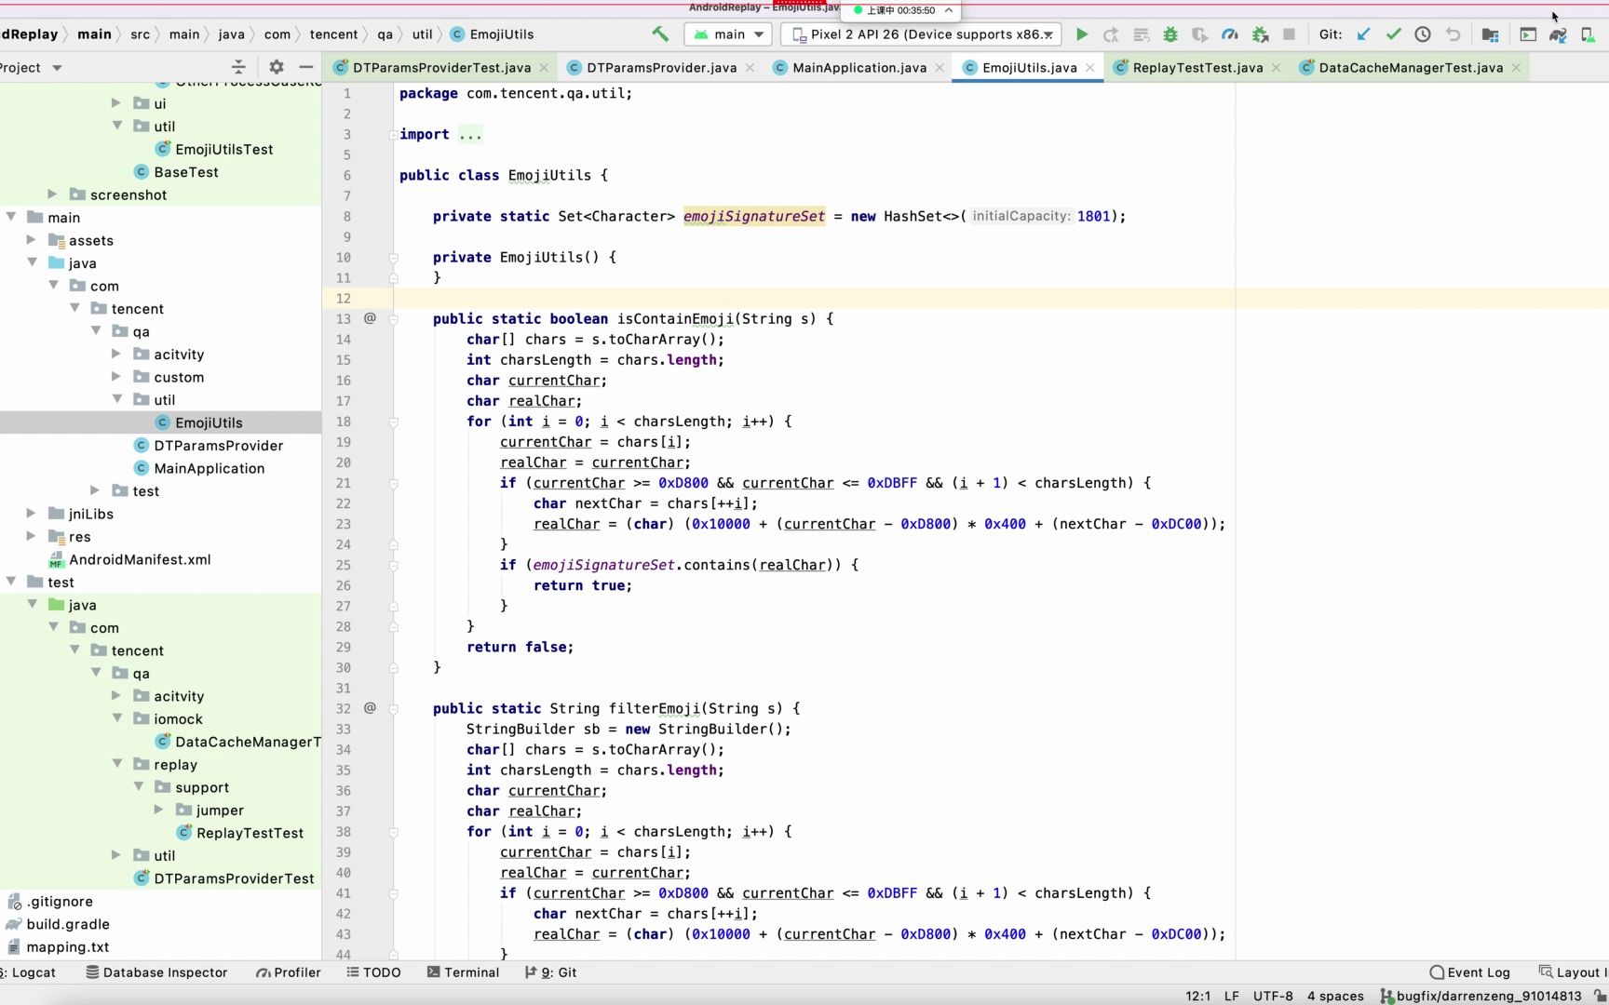Expand the jniLibs folder
The width and height of the screenshot is (1609, 1005).
tap(31, 514)
